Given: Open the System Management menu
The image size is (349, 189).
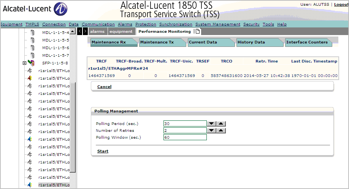Looking at the screenshot, I should [x=218, y=24].
